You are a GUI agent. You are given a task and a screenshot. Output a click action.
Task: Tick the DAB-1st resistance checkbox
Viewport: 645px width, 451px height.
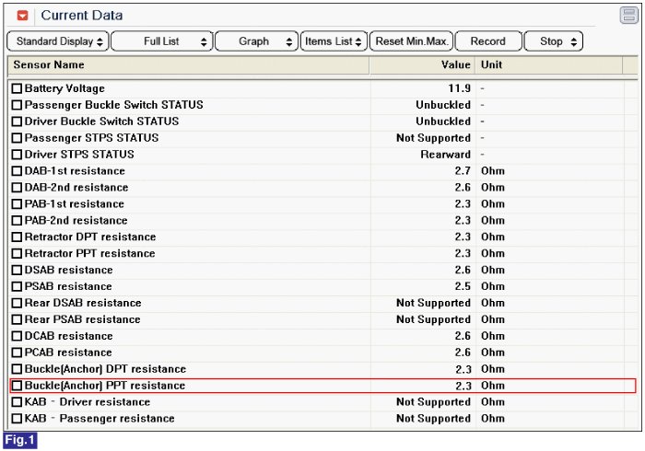point(17,171)
